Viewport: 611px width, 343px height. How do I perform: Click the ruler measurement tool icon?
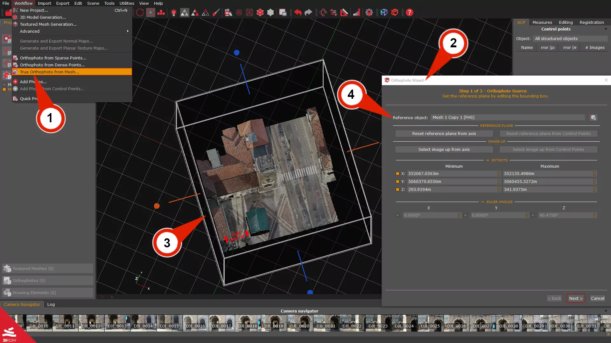click(x=344, y=12)
